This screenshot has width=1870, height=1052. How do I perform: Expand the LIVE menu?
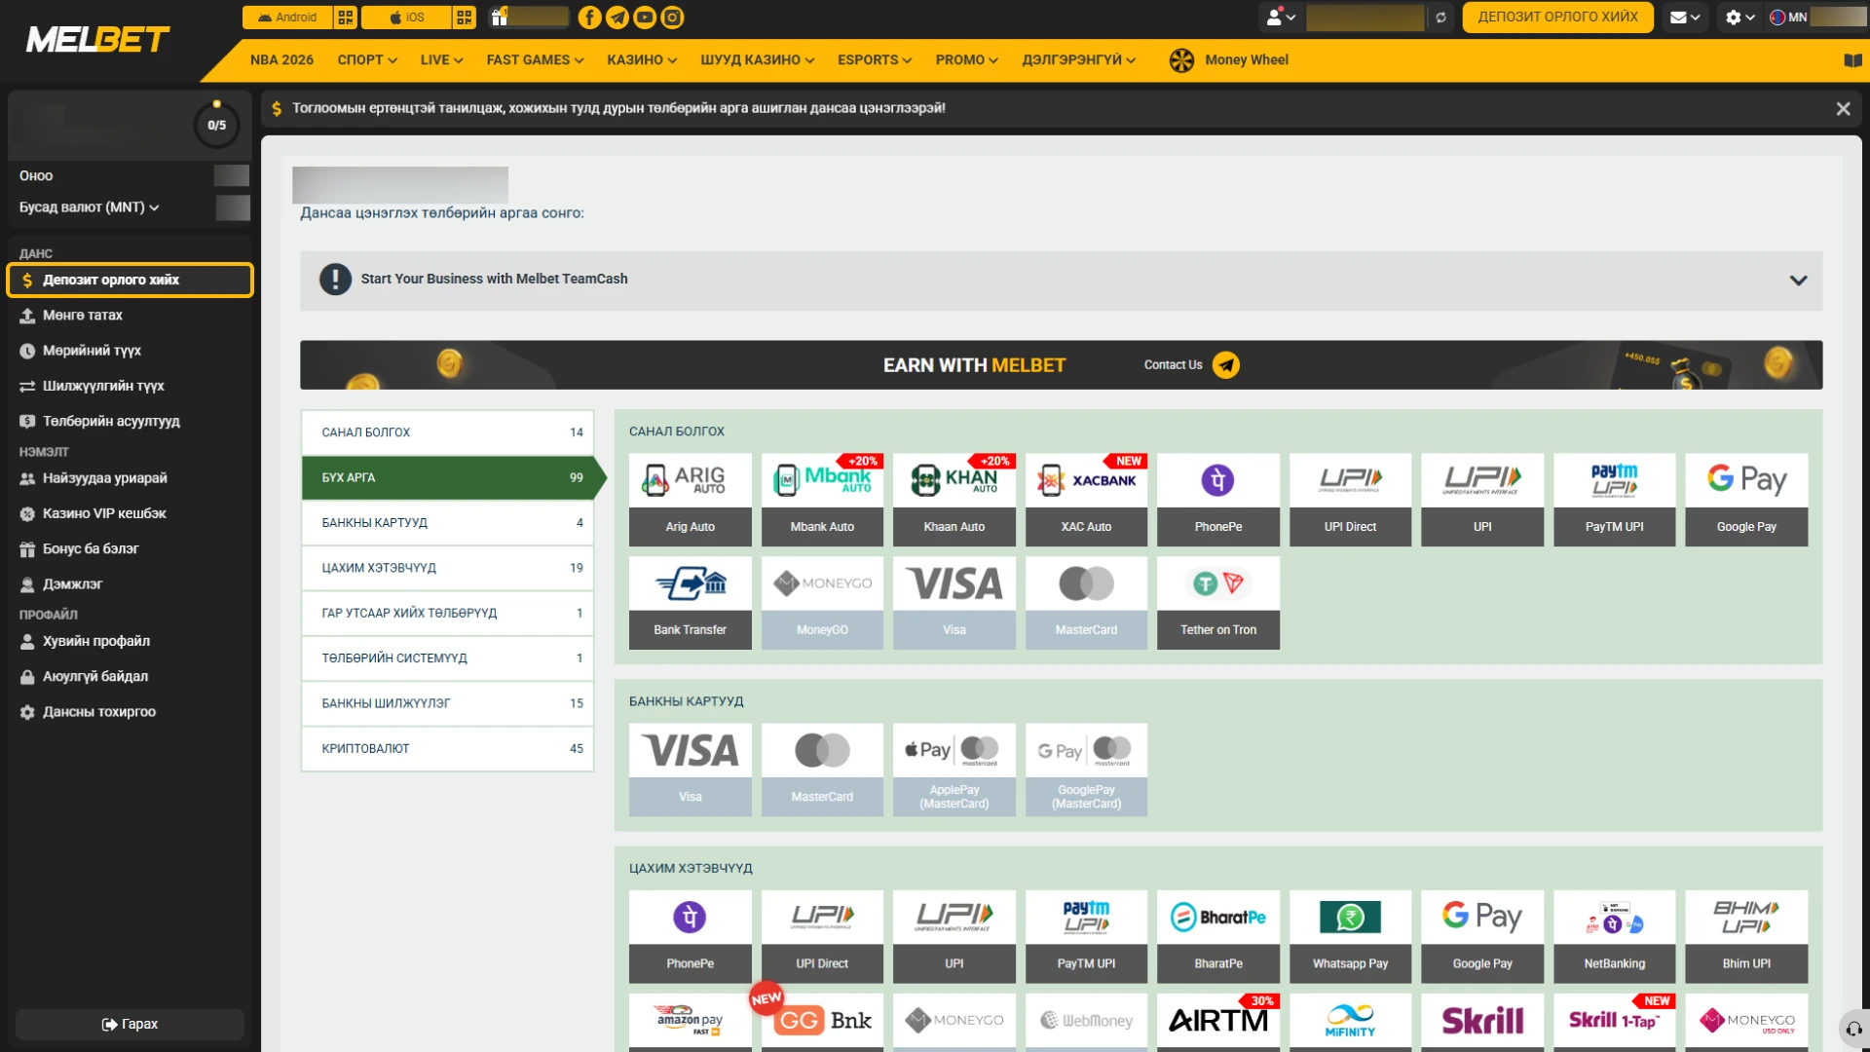point(441,60)
